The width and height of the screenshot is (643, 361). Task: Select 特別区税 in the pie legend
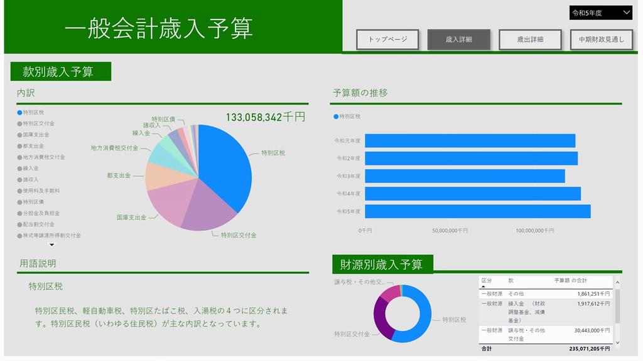(31, 113)
